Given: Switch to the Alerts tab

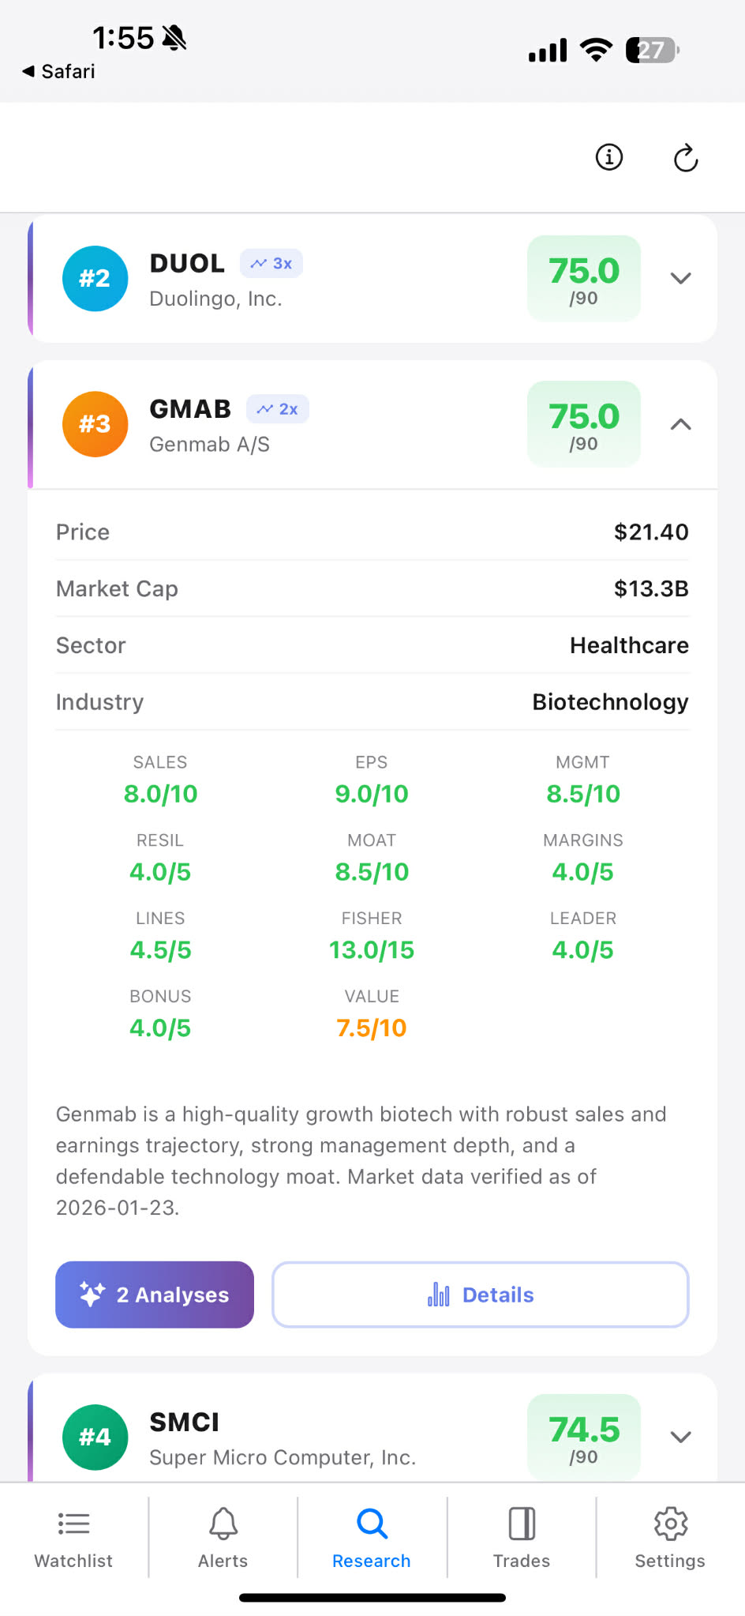Looking at the screenshot, I should (x=223, y=1537).
